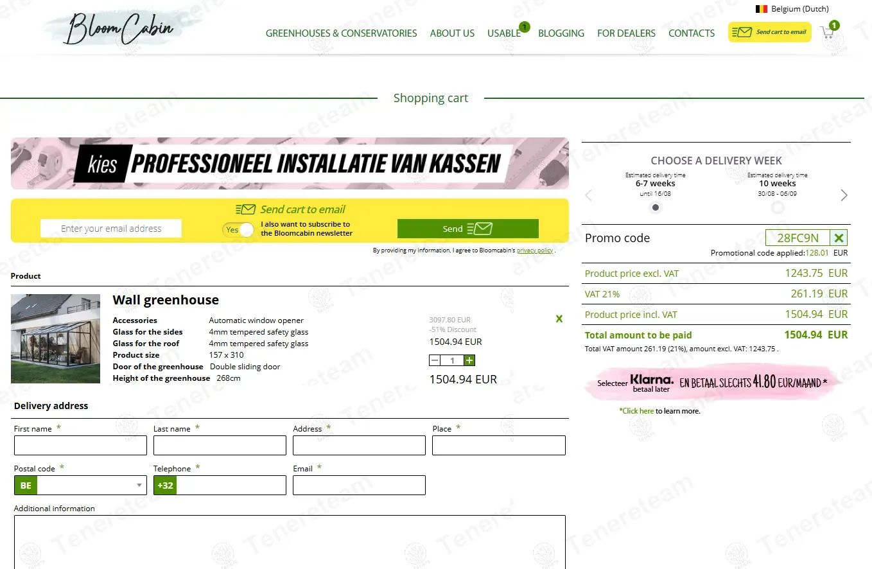Remove Wall greenhouse from cart

[559, 319]
